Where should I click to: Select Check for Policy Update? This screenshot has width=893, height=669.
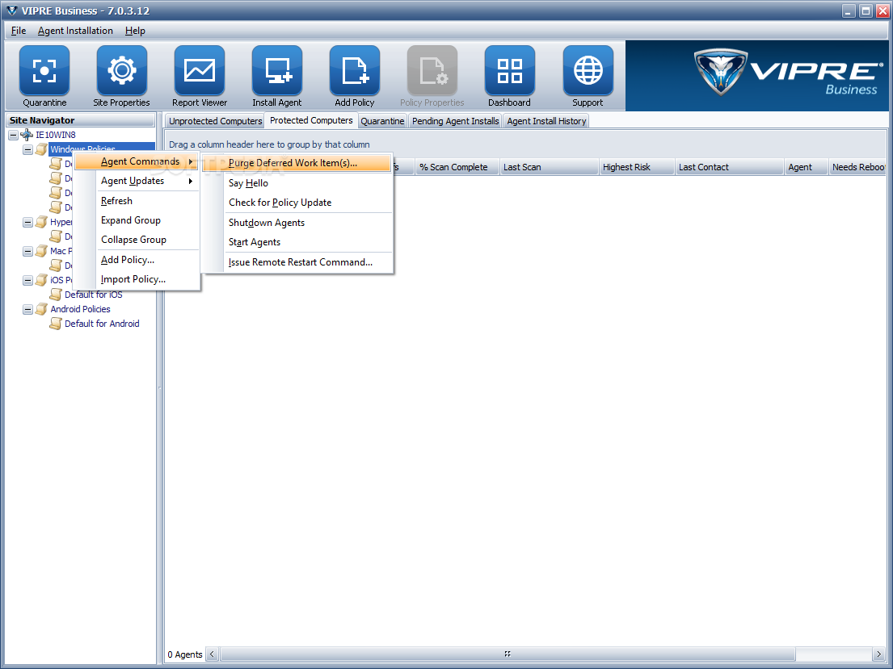297,203
